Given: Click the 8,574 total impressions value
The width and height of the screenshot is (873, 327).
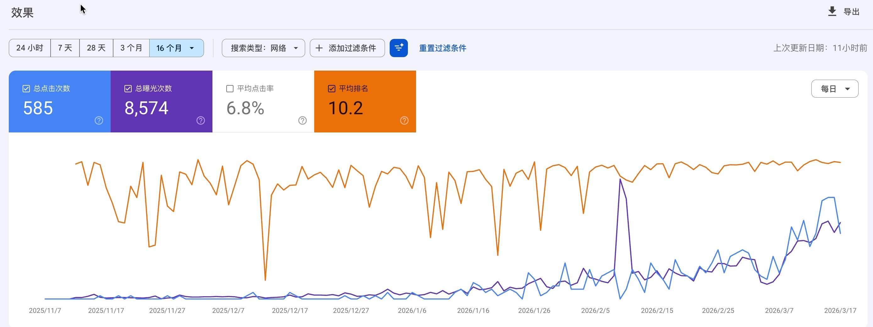Looking at the screenshot, I should [x=146, y=108].
